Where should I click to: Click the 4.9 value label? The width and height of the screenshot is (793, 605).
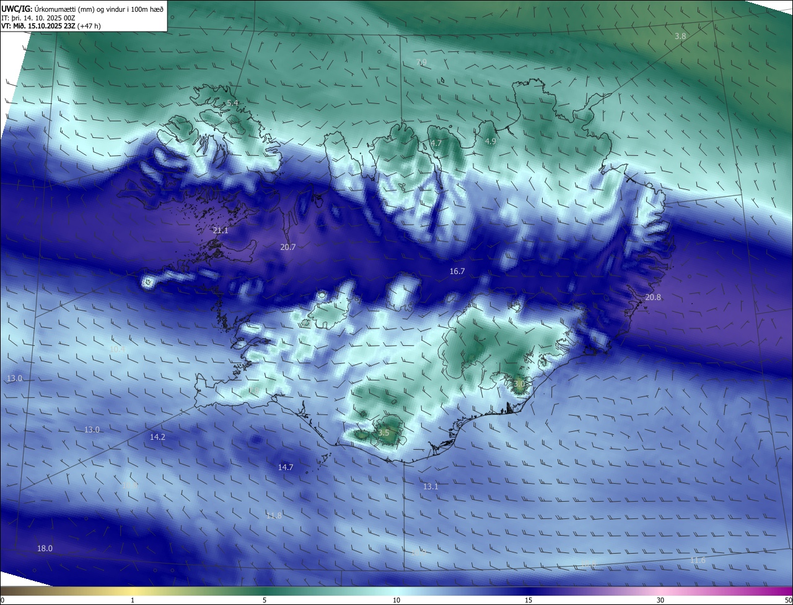coord(491,142)
